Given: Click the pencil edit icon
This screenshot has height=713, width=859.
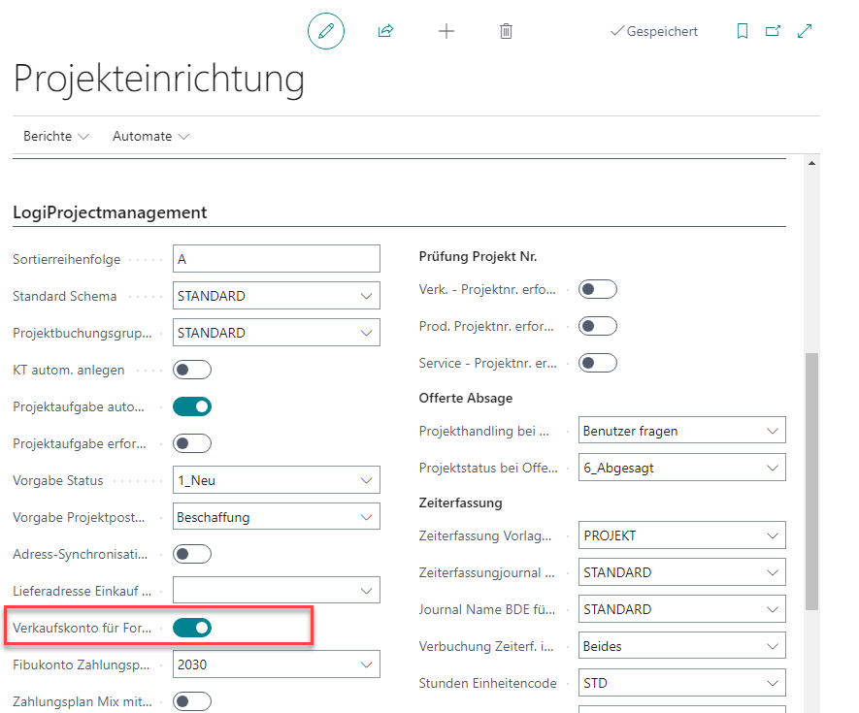Looking at the screenshot, I should [x=326, y=31].
